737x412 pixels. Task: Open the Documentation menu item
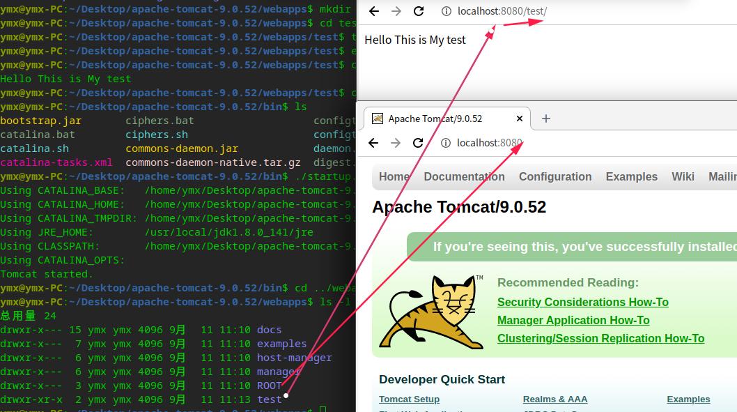point(464,176)
